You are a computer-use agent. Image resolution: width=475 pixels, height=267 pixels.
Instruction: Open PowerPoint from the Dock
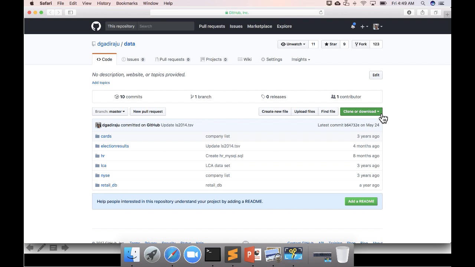tap(253, 255)
